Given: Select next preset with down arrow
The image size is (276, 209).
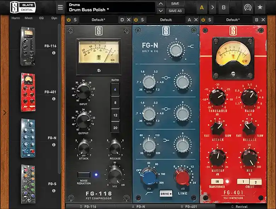Looking at the screenshot, I should (161, 11).
